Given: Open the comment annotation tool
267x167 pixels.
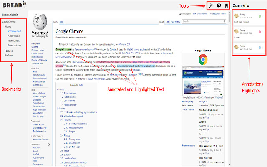Looking at the screenshot, I should click(x=219, y=5).
